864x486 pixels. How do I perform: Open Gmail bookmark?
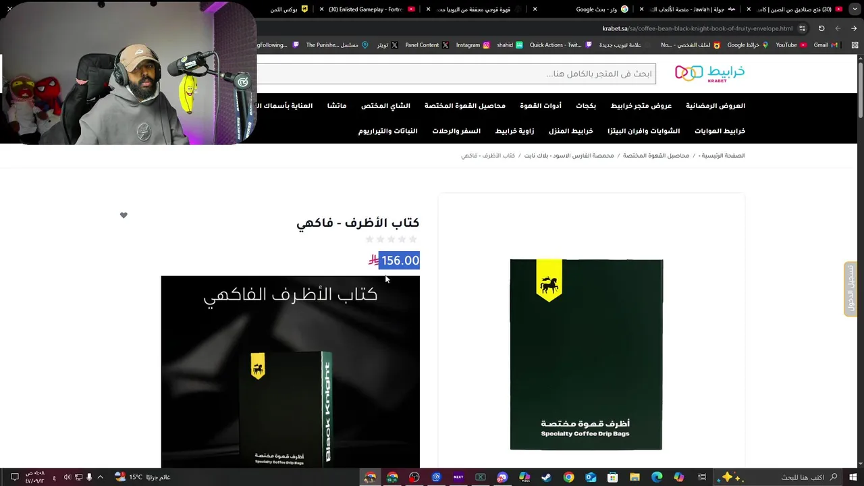click(825, 45)
